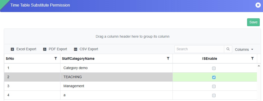Screen dimensions: 263x101
Task: Click the search magnifier icon button
Action: pyautogui.click(x=228, y=49)
